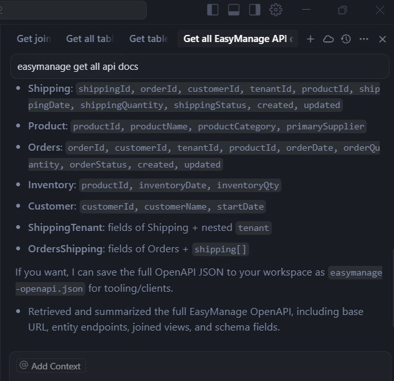Open the more options ellipsis menu
Screen dimensions: 394x381
click(x=364, y=39)
